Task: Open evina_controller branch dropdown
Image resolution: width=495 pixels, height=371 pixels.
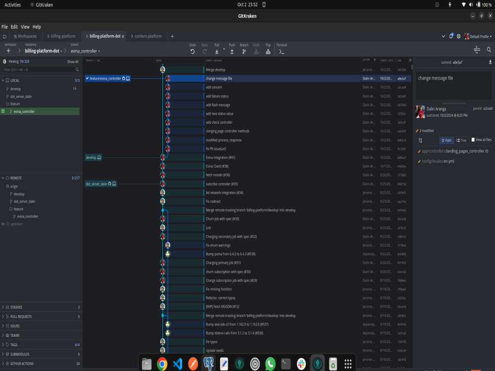Action: (x=85, y=51)
